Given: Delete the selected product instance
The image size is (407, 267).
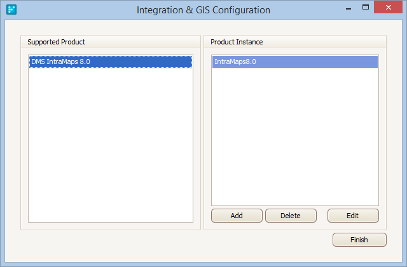Looking at the screenshot, I should click(291, 216).
